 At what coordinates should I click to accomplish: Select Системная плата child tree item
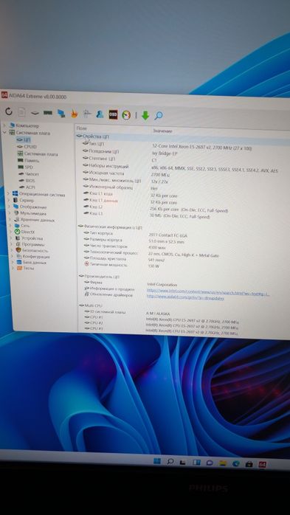point(38,153)
